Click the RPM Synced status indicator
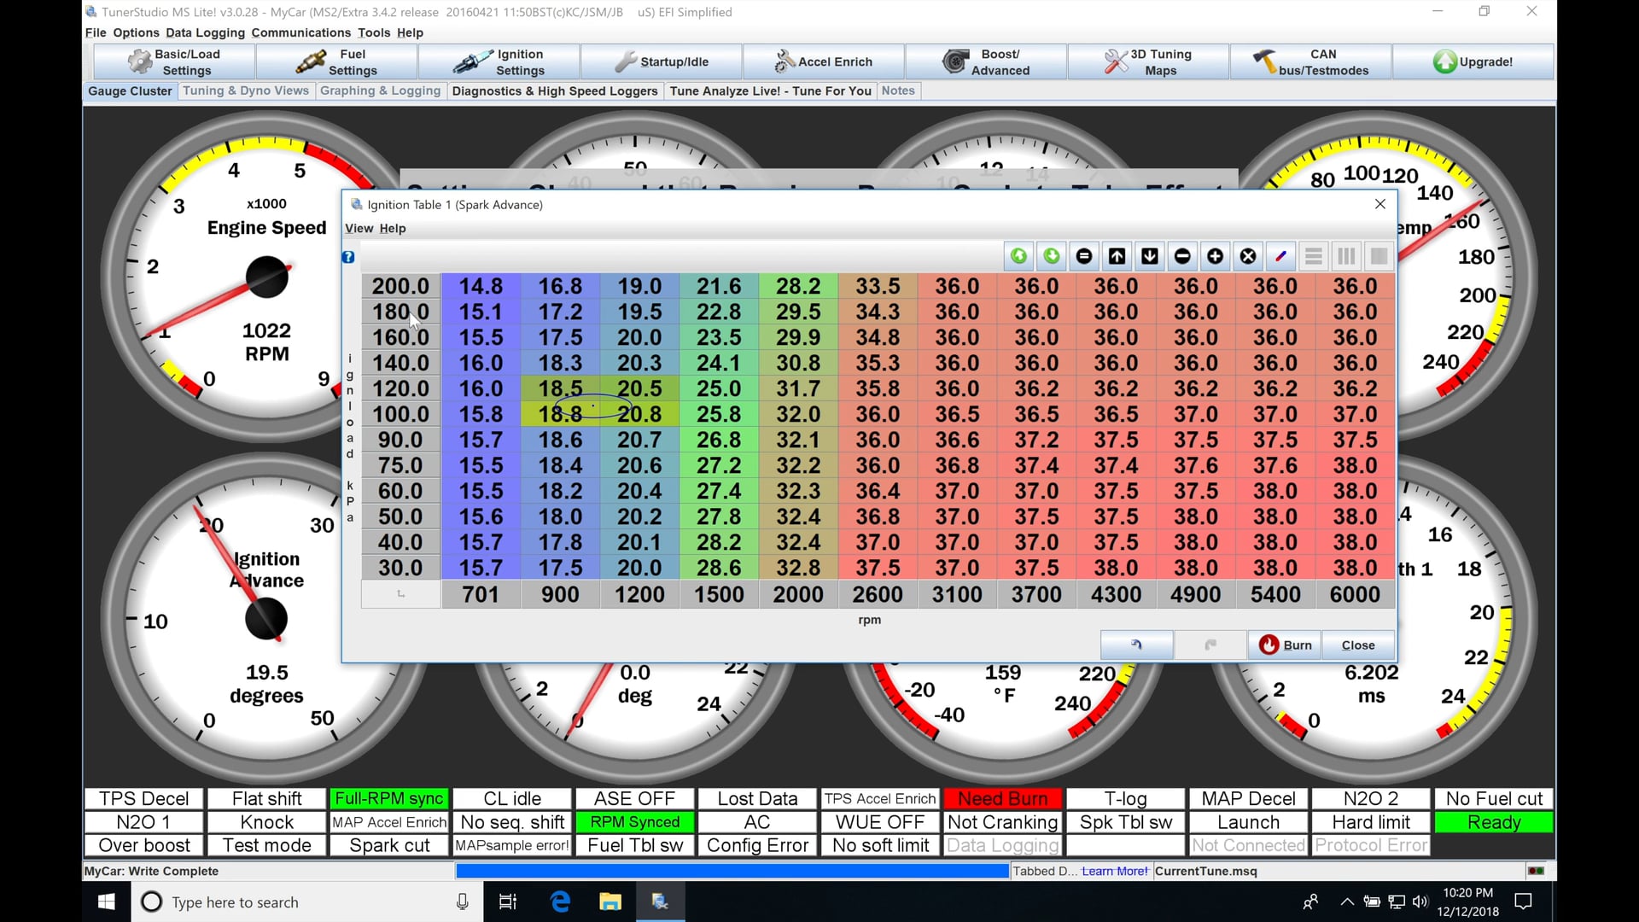The width and height of the screenshot is (1639, 922). click(x=634, y=822)
